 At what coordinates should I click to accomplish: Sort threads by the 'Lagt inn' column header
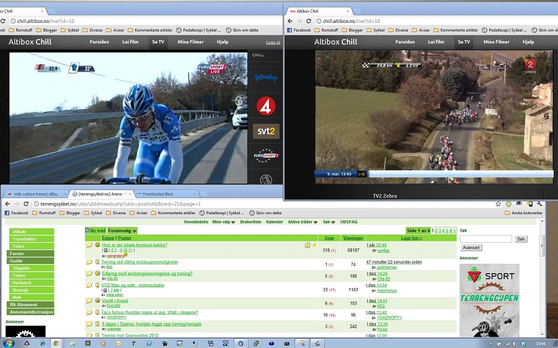pos(412,238)
